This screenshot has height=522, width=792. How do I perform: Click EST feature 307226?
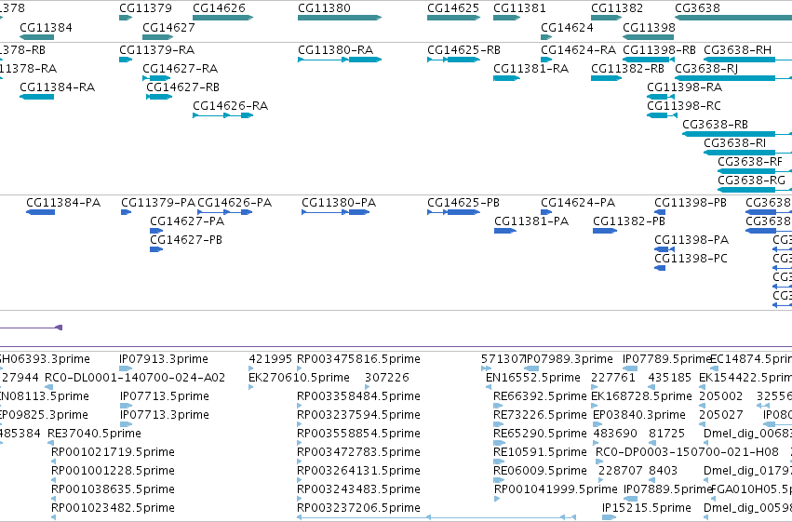click(387, 378)
